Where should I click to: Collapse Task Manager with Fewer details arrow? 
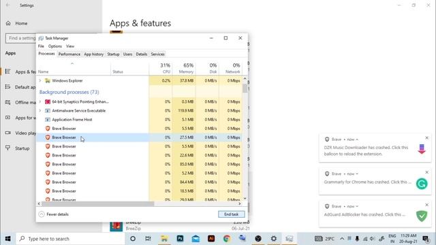42,214
